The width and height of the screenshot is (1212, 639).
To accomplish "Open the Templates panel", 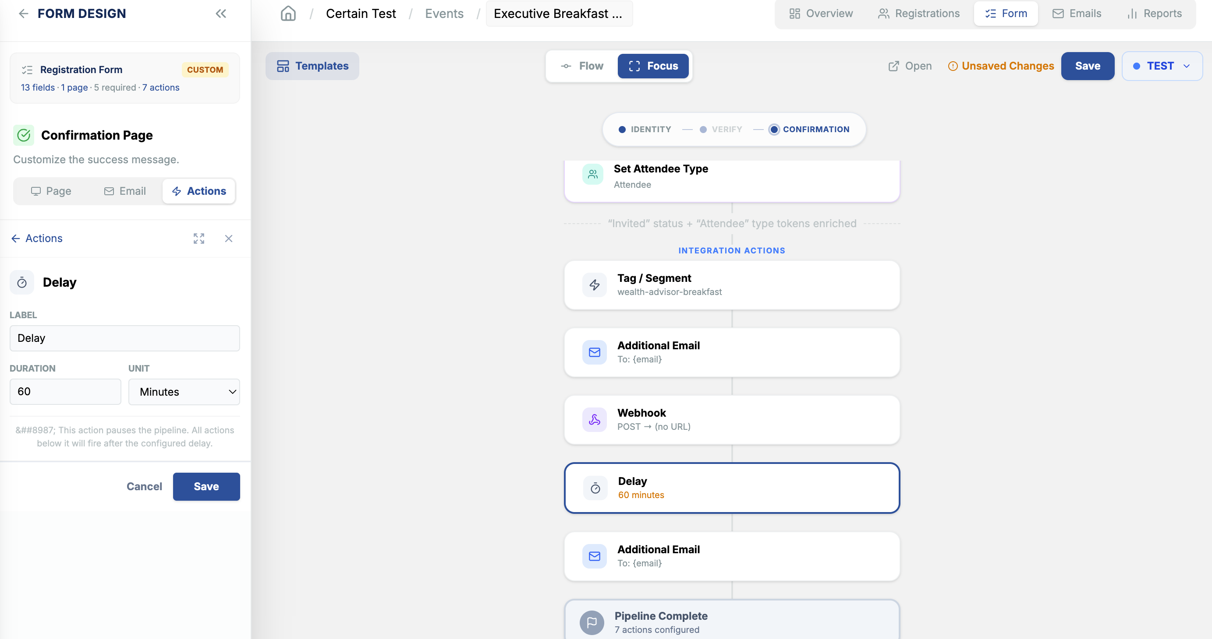I will click(x=312, y=66).
